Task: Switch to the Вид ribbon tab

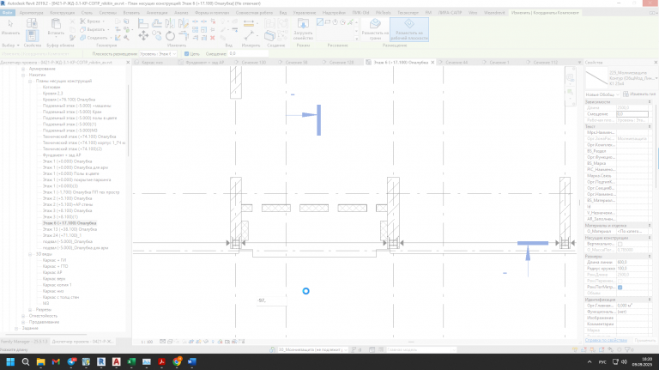Action: coord(283,13)
